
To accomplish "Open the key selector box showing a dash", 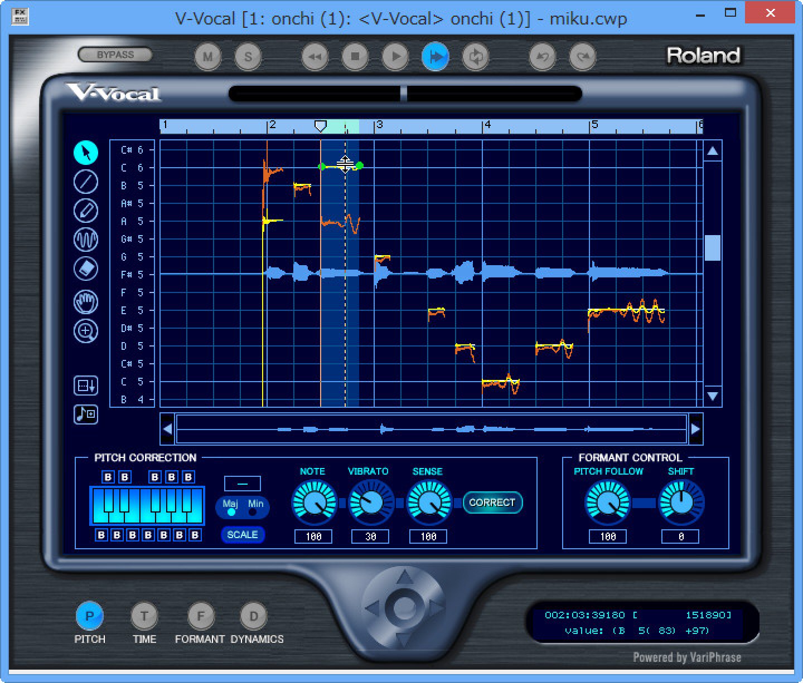I will pyautogui.click(x=243, y=483).
